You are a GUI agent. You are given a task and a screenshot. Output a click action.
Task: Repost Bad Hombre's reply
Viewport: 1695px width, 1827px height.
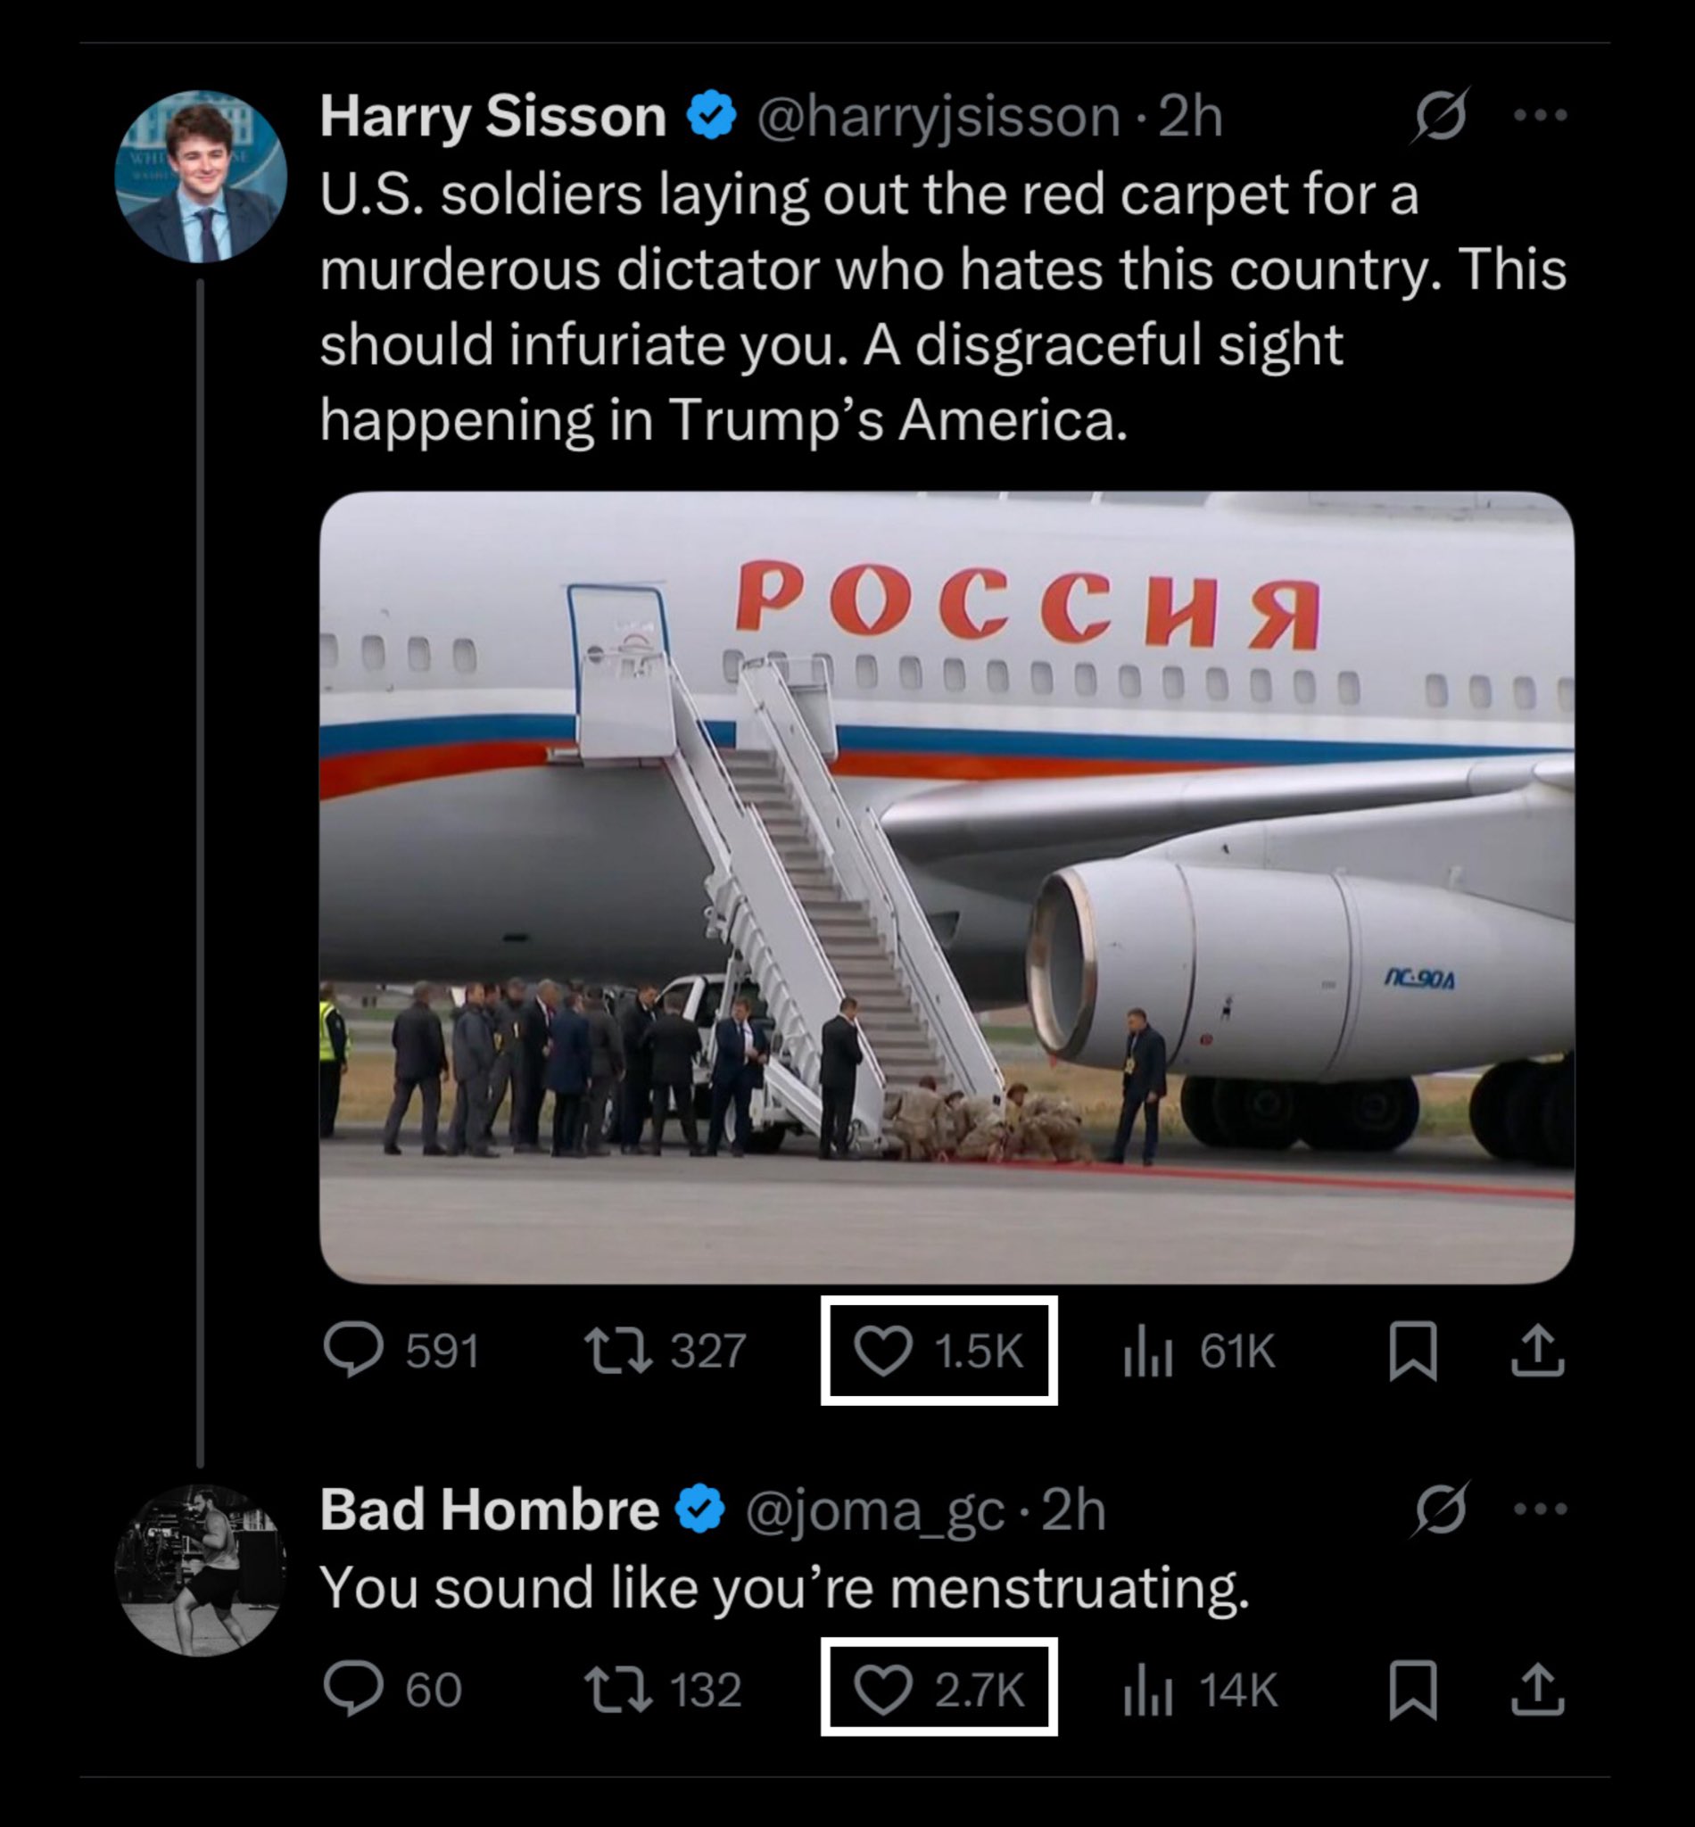coord(618,1690)
